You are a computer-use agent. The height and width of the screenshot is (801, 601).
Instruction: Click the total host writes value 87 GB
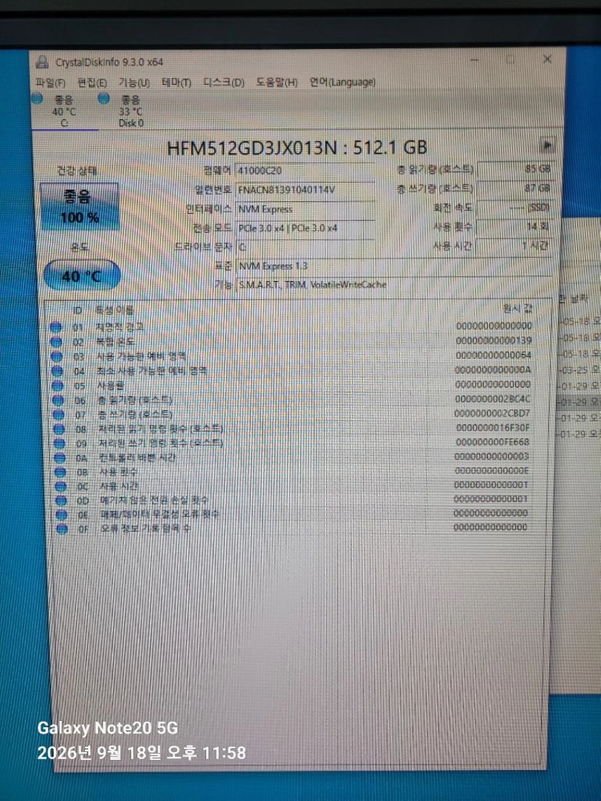point(514,188)
